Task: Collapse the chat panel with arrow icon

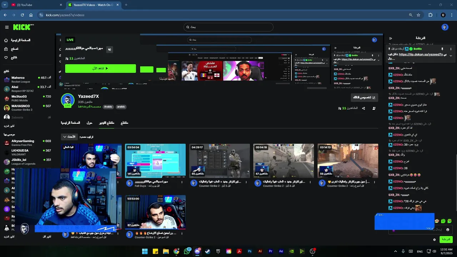Action: pos(391,38)
